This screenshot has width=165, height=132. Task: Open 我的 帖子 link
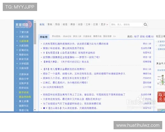click(x=137, y=37)
